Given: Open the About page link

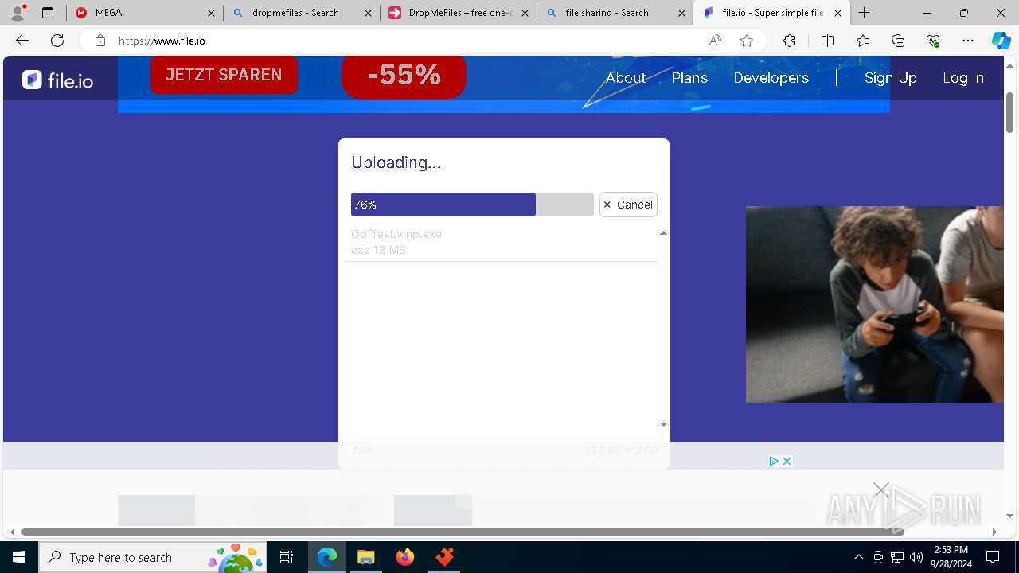Looking at the screenshot, I should point(626,78).
